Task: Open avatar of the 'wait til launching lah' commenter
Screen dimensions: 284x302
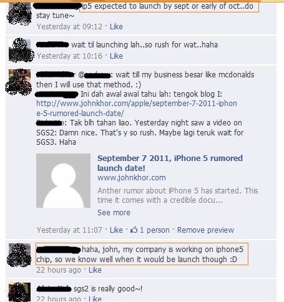Action: (20, 50)
